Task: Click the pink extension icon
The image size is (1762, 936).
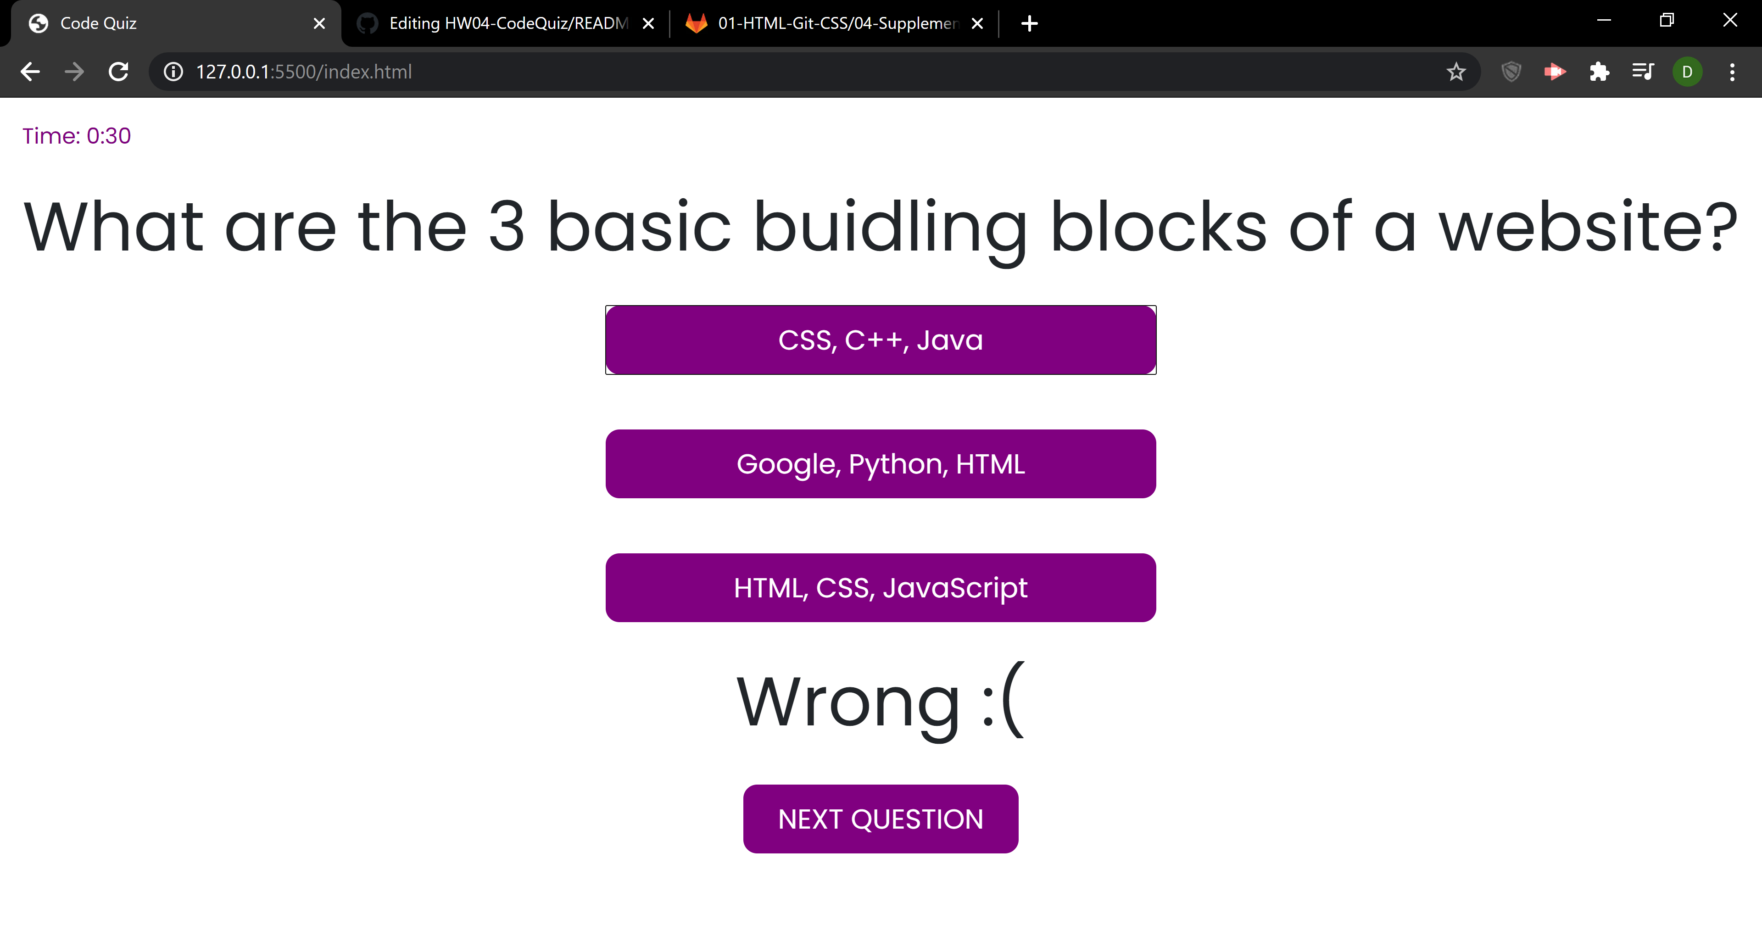Action: pyautogui.click(x=1555, y=71)
